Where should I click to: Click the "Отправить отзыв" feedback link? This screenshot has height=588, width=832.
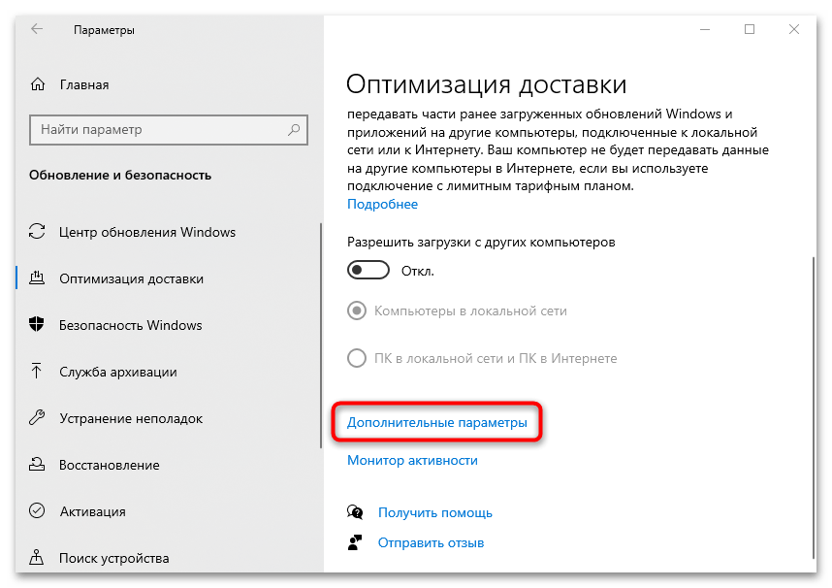[x=431, y=542]
